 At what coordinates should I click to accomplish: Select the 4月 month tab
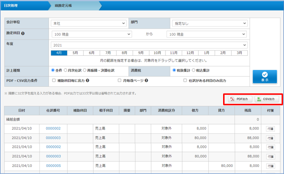coord(59,53)
